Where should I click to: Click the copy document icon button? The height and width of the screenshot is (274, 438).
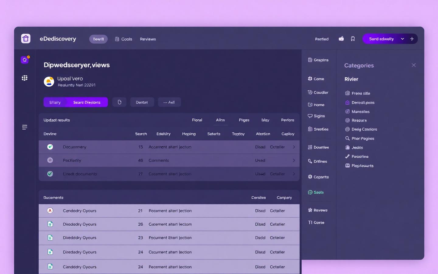pos(119,102)
